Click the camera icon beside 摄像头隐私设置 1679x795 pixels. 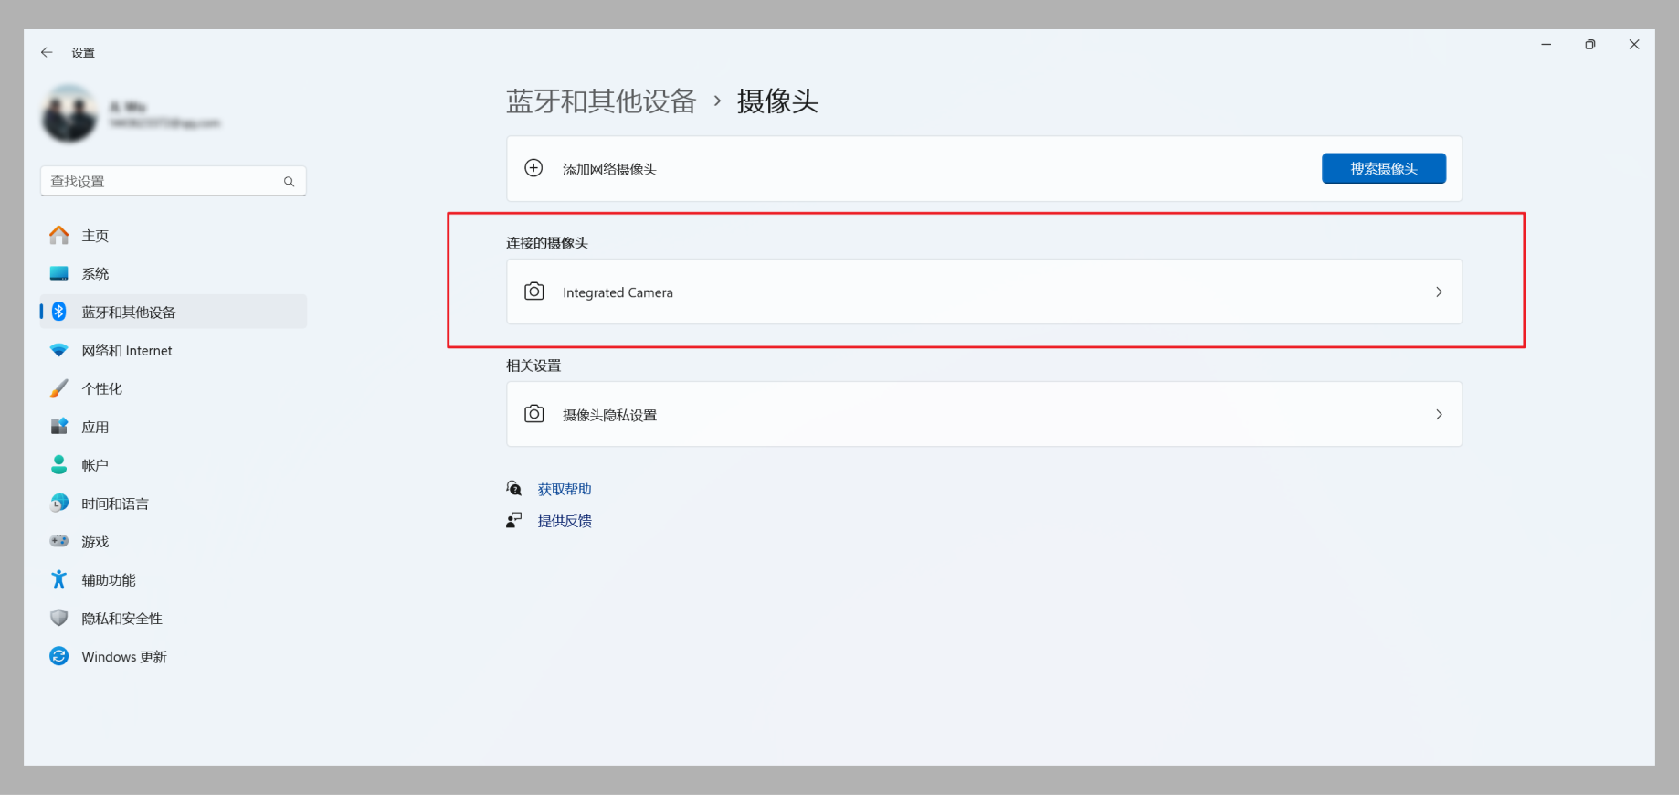point(534,414)
